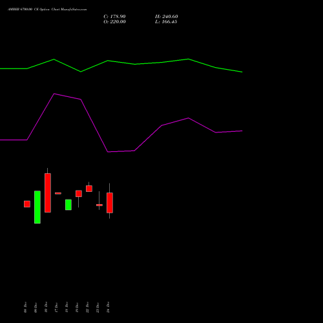Click the tallest green candlestick
Screen dimensions: 323x323
(37, 207)
